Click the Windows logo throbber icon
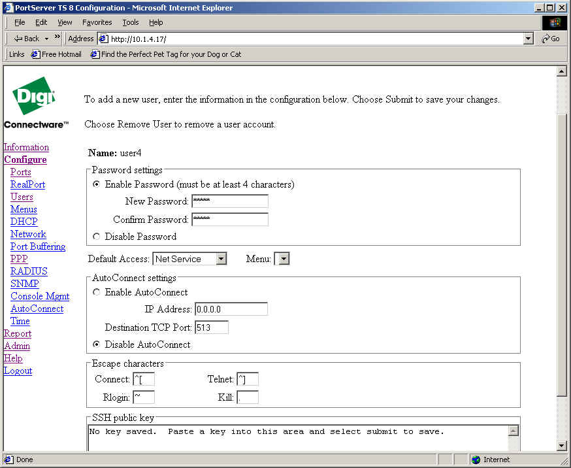The height and width of the screenshot is (468, 571). (555, 23)
